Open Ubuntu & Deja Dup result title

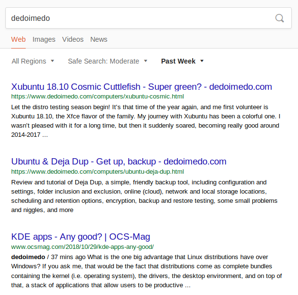(x=119, y=162)
